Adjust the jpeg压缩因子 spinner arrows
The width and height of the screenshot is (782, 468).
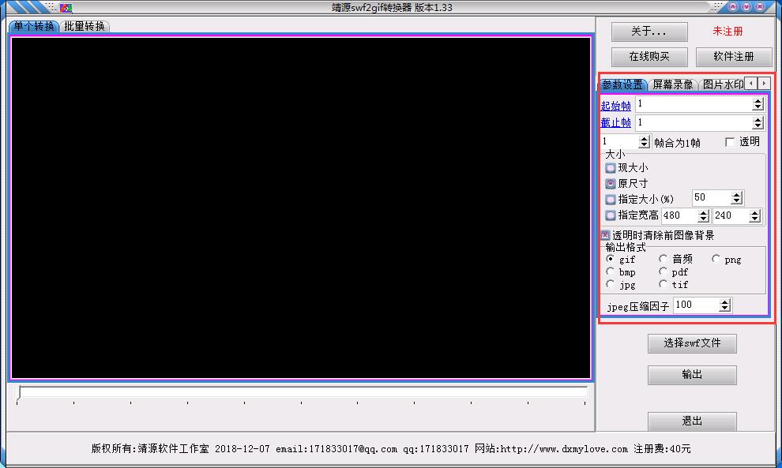click(725, 305)
